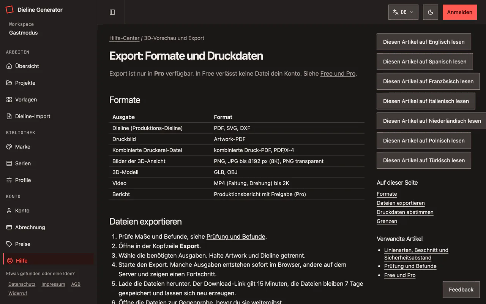The height and width of the screenshot is (304, 486).
Task: Click table cell MP4 (Faltung, Drehung) bis 2K
Action: [x=251, y=183]
